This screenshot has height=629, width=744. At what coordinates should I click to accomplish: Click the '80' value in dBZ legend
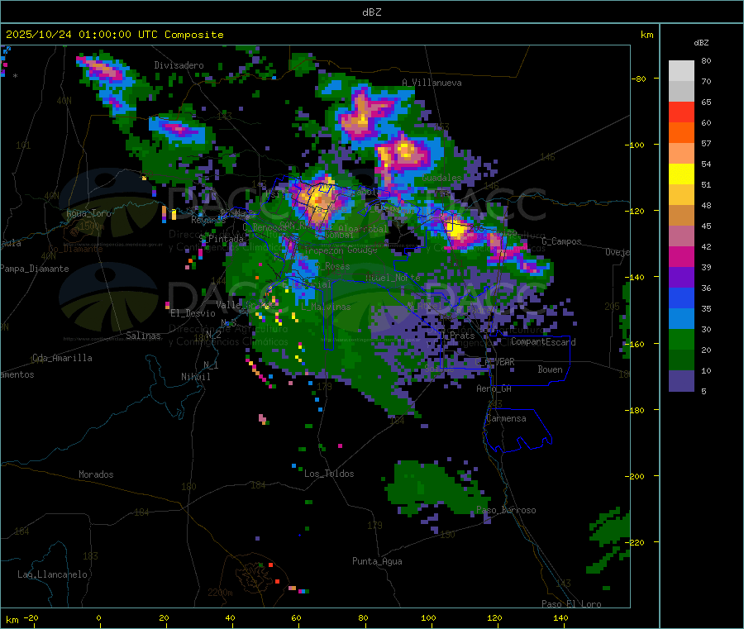click(x=706, y=60)
